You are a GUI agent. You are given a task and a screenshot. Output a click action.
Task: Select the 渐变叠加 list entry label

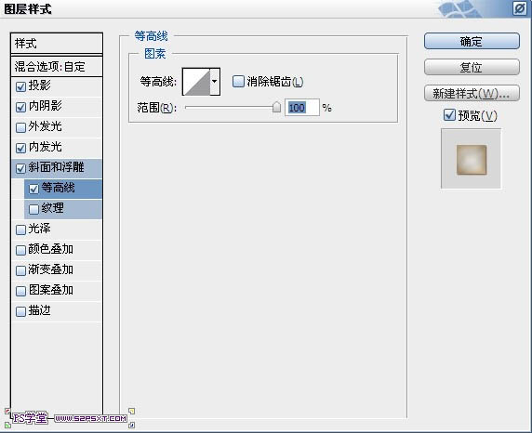point(51,269)
